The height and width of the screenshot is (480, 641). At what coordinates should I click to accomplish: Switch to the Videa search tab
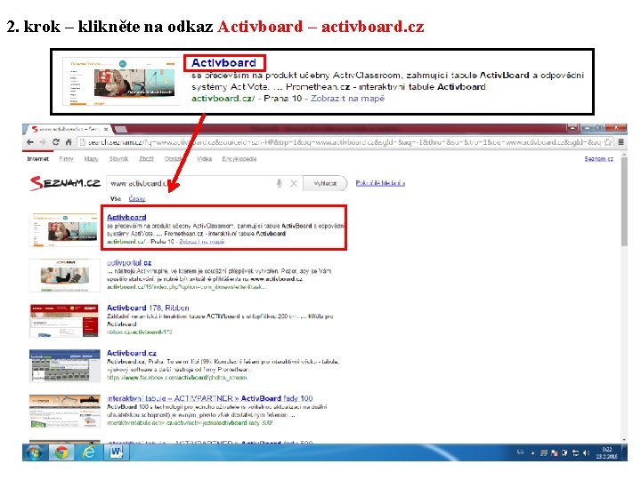204,159
